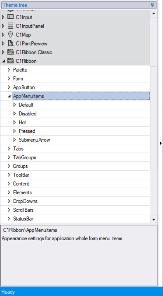Select the DropDowns tree item
Screen dimensions: 163x296
[25, 201]
